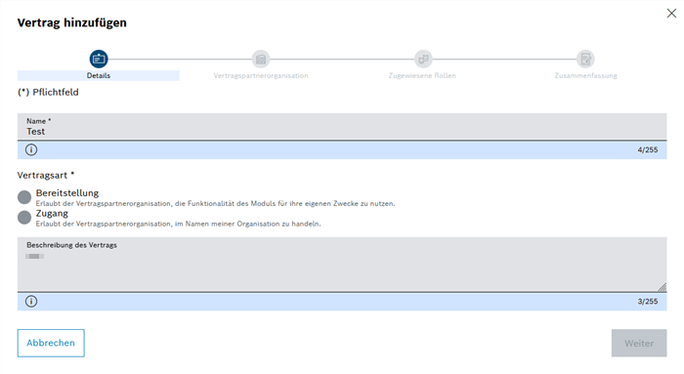Open the Zusammenfassung step label
The image size is (684, 374).
pyautogui.click(x=586, y=75)
